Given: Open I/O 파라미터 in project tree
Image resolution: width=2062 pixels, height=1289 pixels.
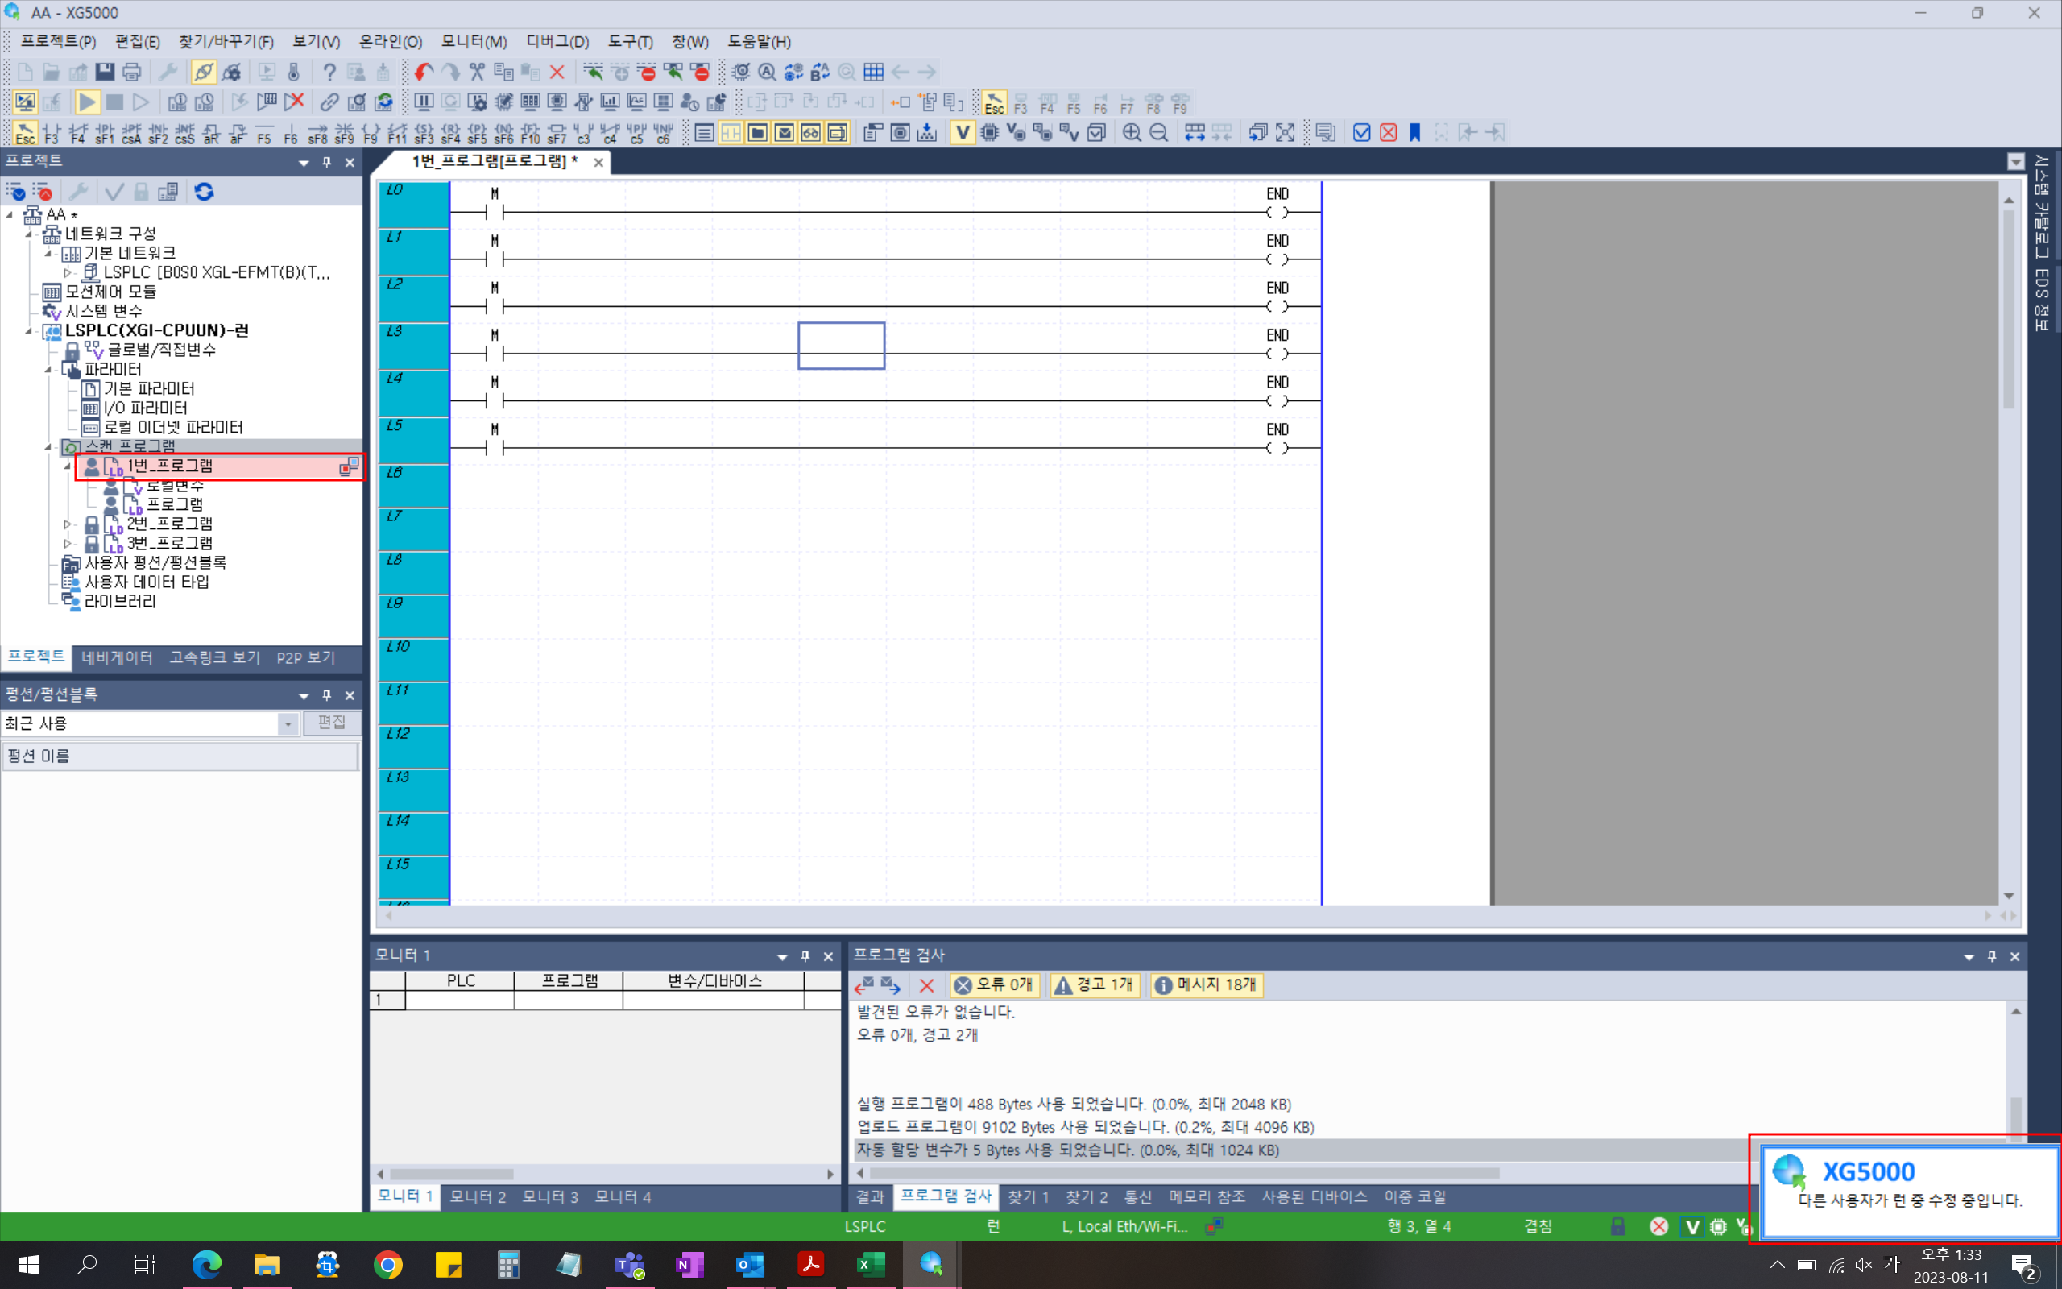Looking at the screenshot, I should point(145,408).
